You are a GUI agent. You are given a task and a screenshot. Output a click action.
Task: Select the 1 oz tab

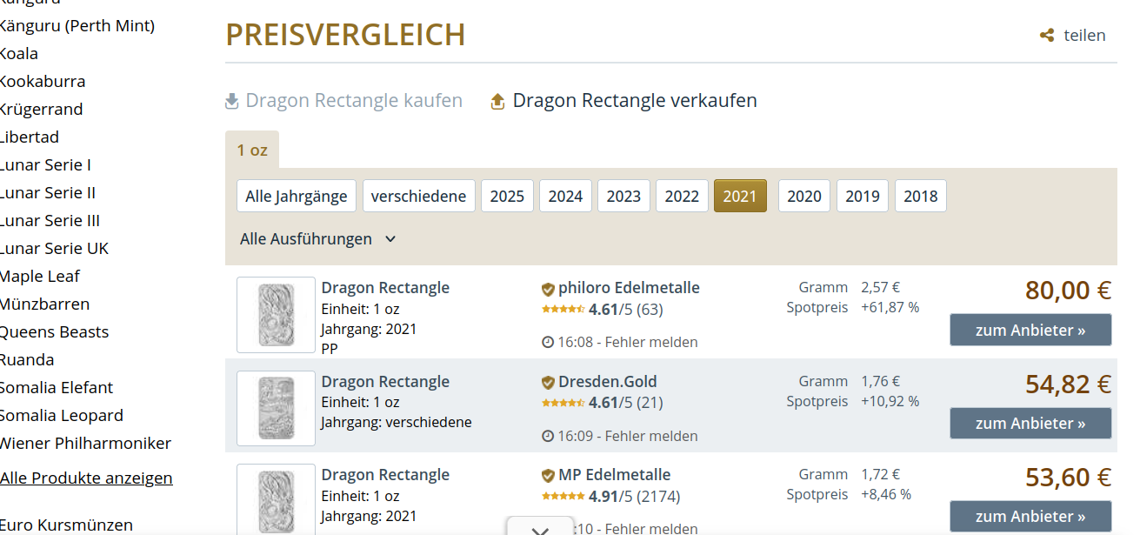(252, 150)
